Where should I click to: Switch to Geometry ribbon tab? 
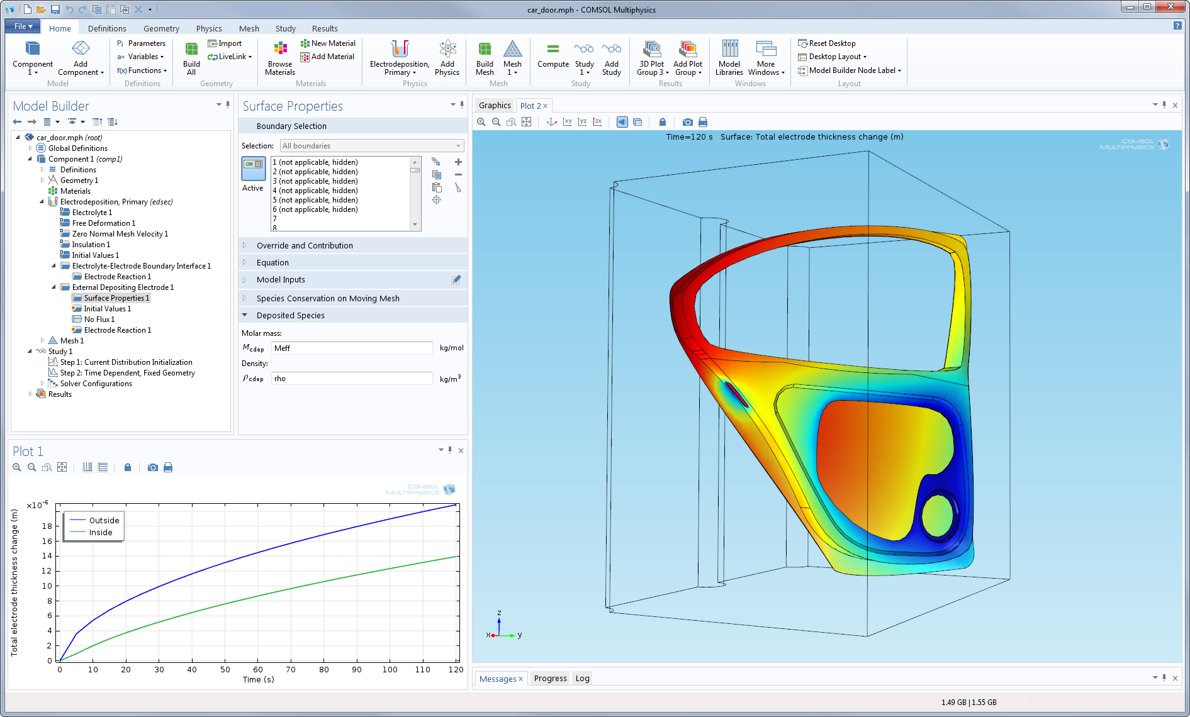coord(161,28)
